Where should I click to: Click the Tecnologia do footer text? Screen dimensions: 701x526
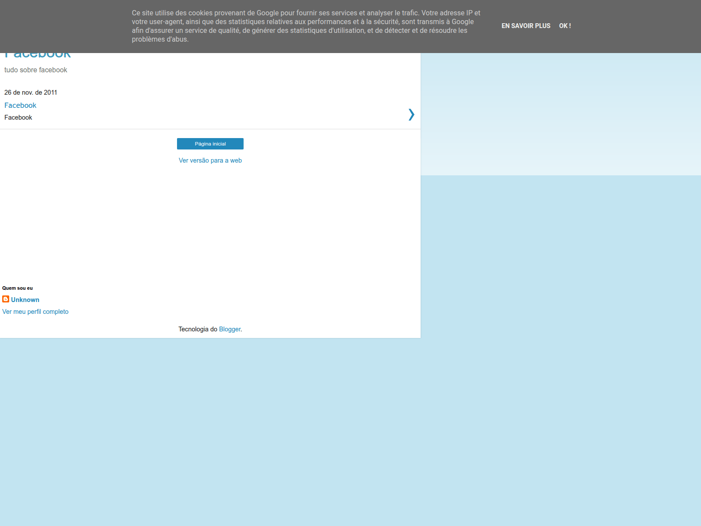(x=198, y=329)
